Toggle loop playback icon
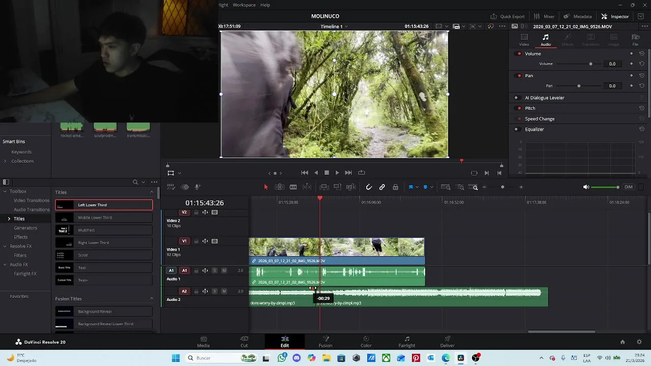Screen dimensions: 651x366 (362, 173)
